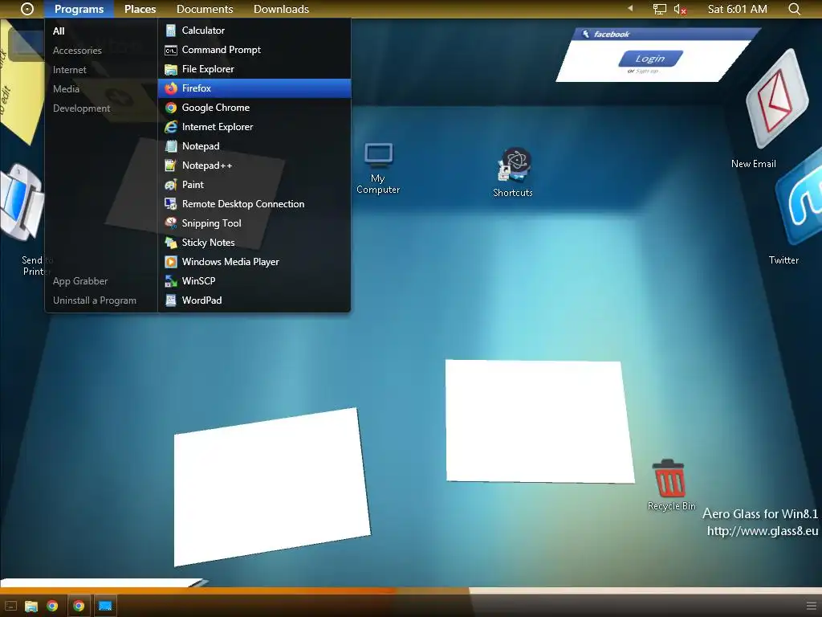This screenshot has width=822, height=617.
Task: Click the facebook widget title bar
Action: [667, 34]
